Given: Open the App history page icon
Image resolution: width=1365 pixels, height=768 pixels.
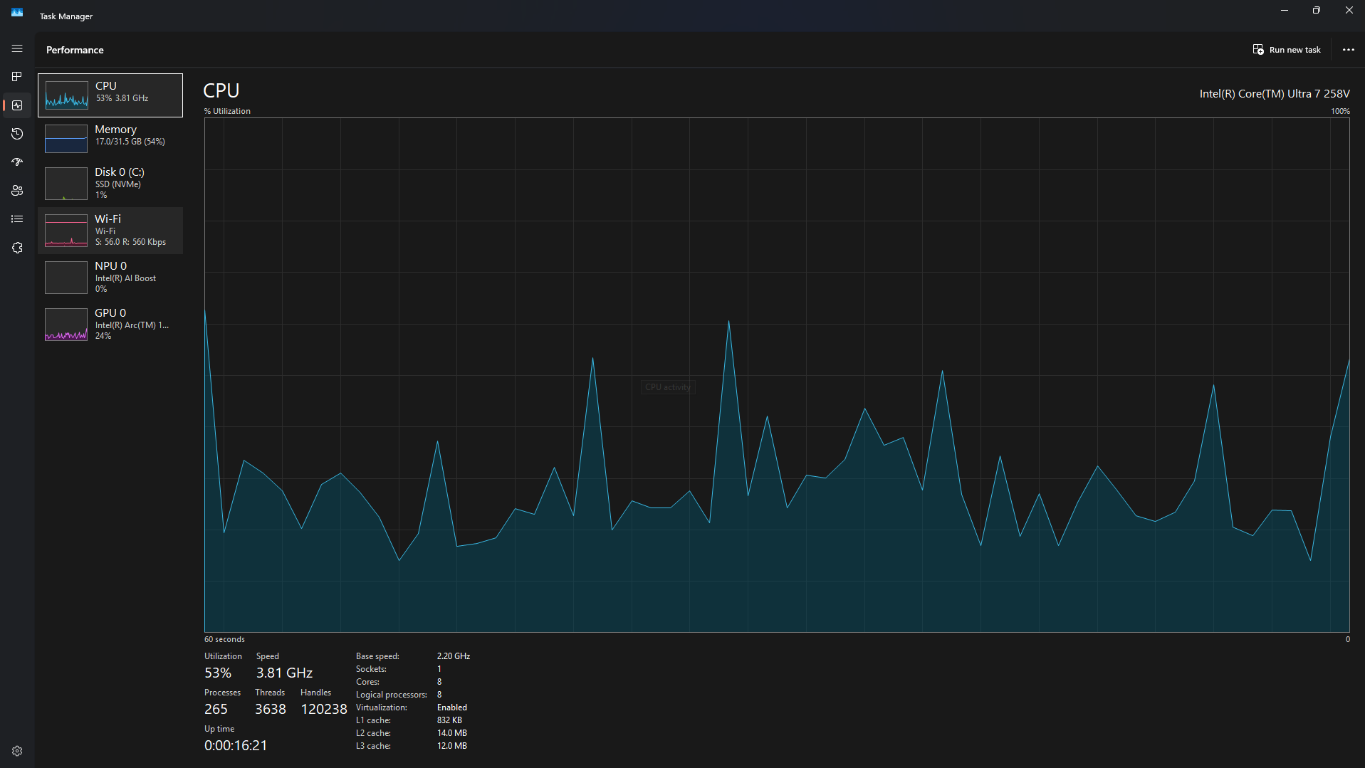Looking at the screenshot, I should (17, 134).
